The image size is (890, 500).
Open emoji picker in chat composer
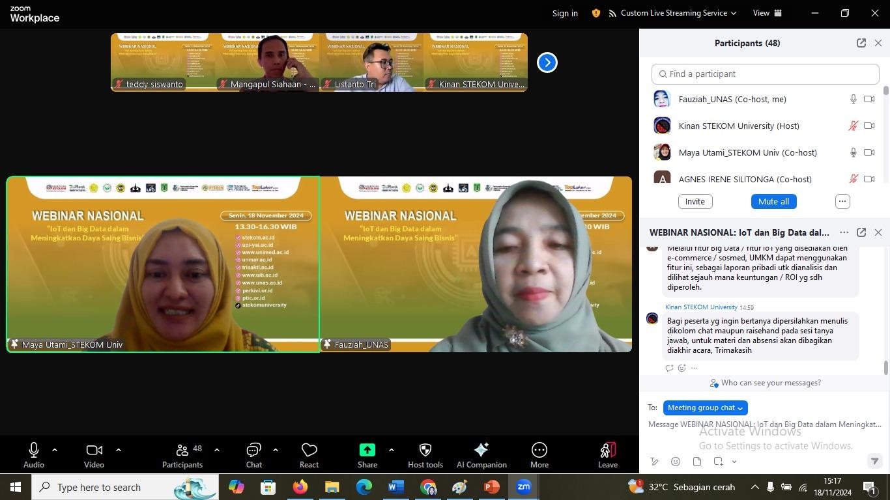coord(676,462)
